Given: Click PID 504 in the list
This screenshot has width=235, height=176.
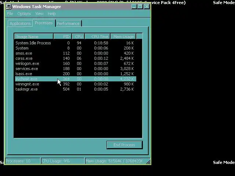Looking at the screenshot, I should tap(66, 89).
